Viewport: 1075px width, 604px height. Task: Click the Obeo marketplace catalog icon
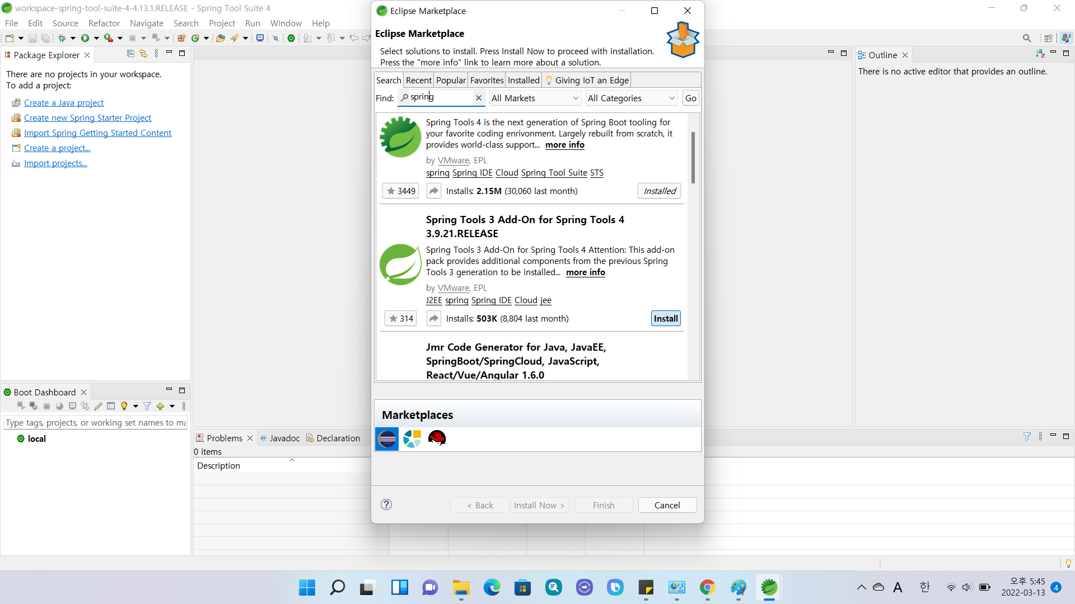coord(412,438)
